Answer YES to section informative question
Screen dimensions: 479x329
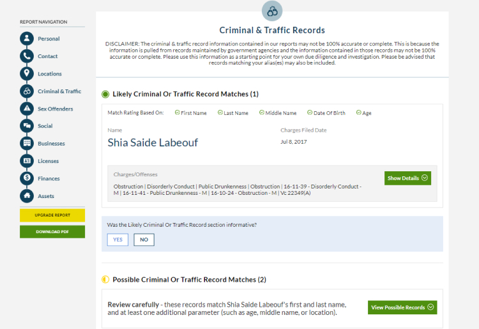tap(118, 240)
